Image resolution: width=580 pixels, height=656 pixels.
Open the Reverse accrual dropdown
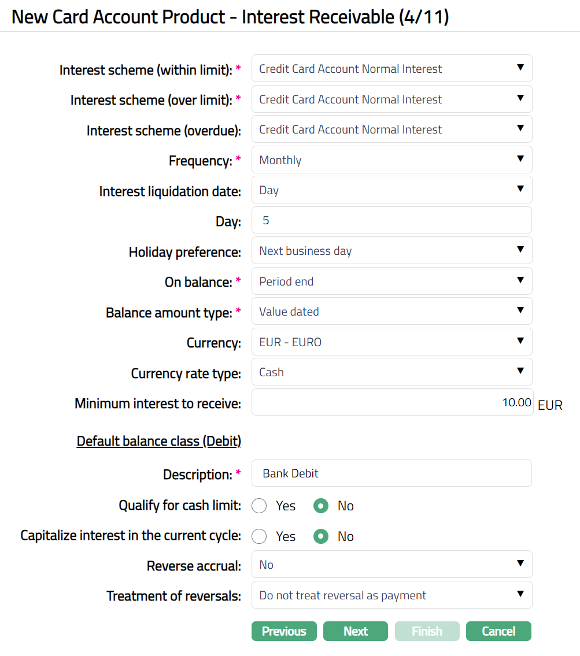pos(391,565)
